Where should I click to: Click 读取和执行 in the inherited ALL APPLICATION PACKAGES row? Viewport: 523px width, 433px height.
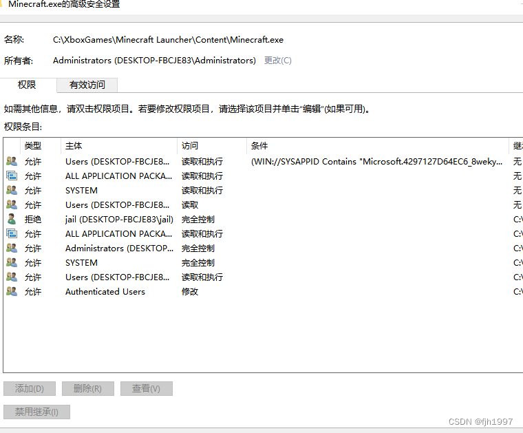pos(202,234)
